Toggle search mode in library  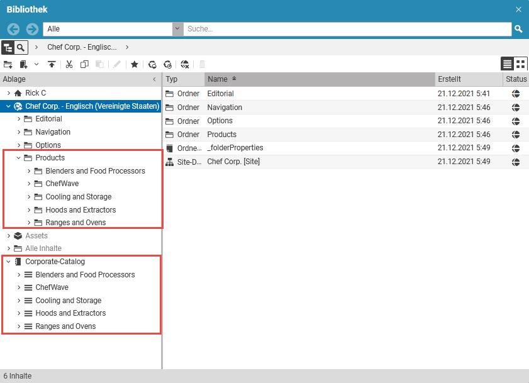(21, 47)
